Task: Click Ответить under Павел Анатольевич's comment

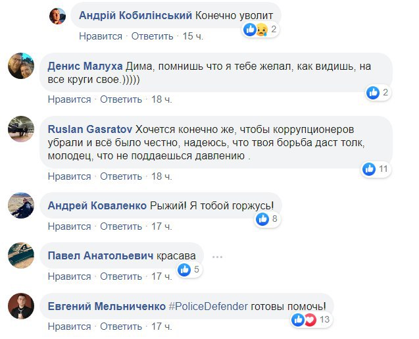Action: pyautogui.click(x=121, y=276)
